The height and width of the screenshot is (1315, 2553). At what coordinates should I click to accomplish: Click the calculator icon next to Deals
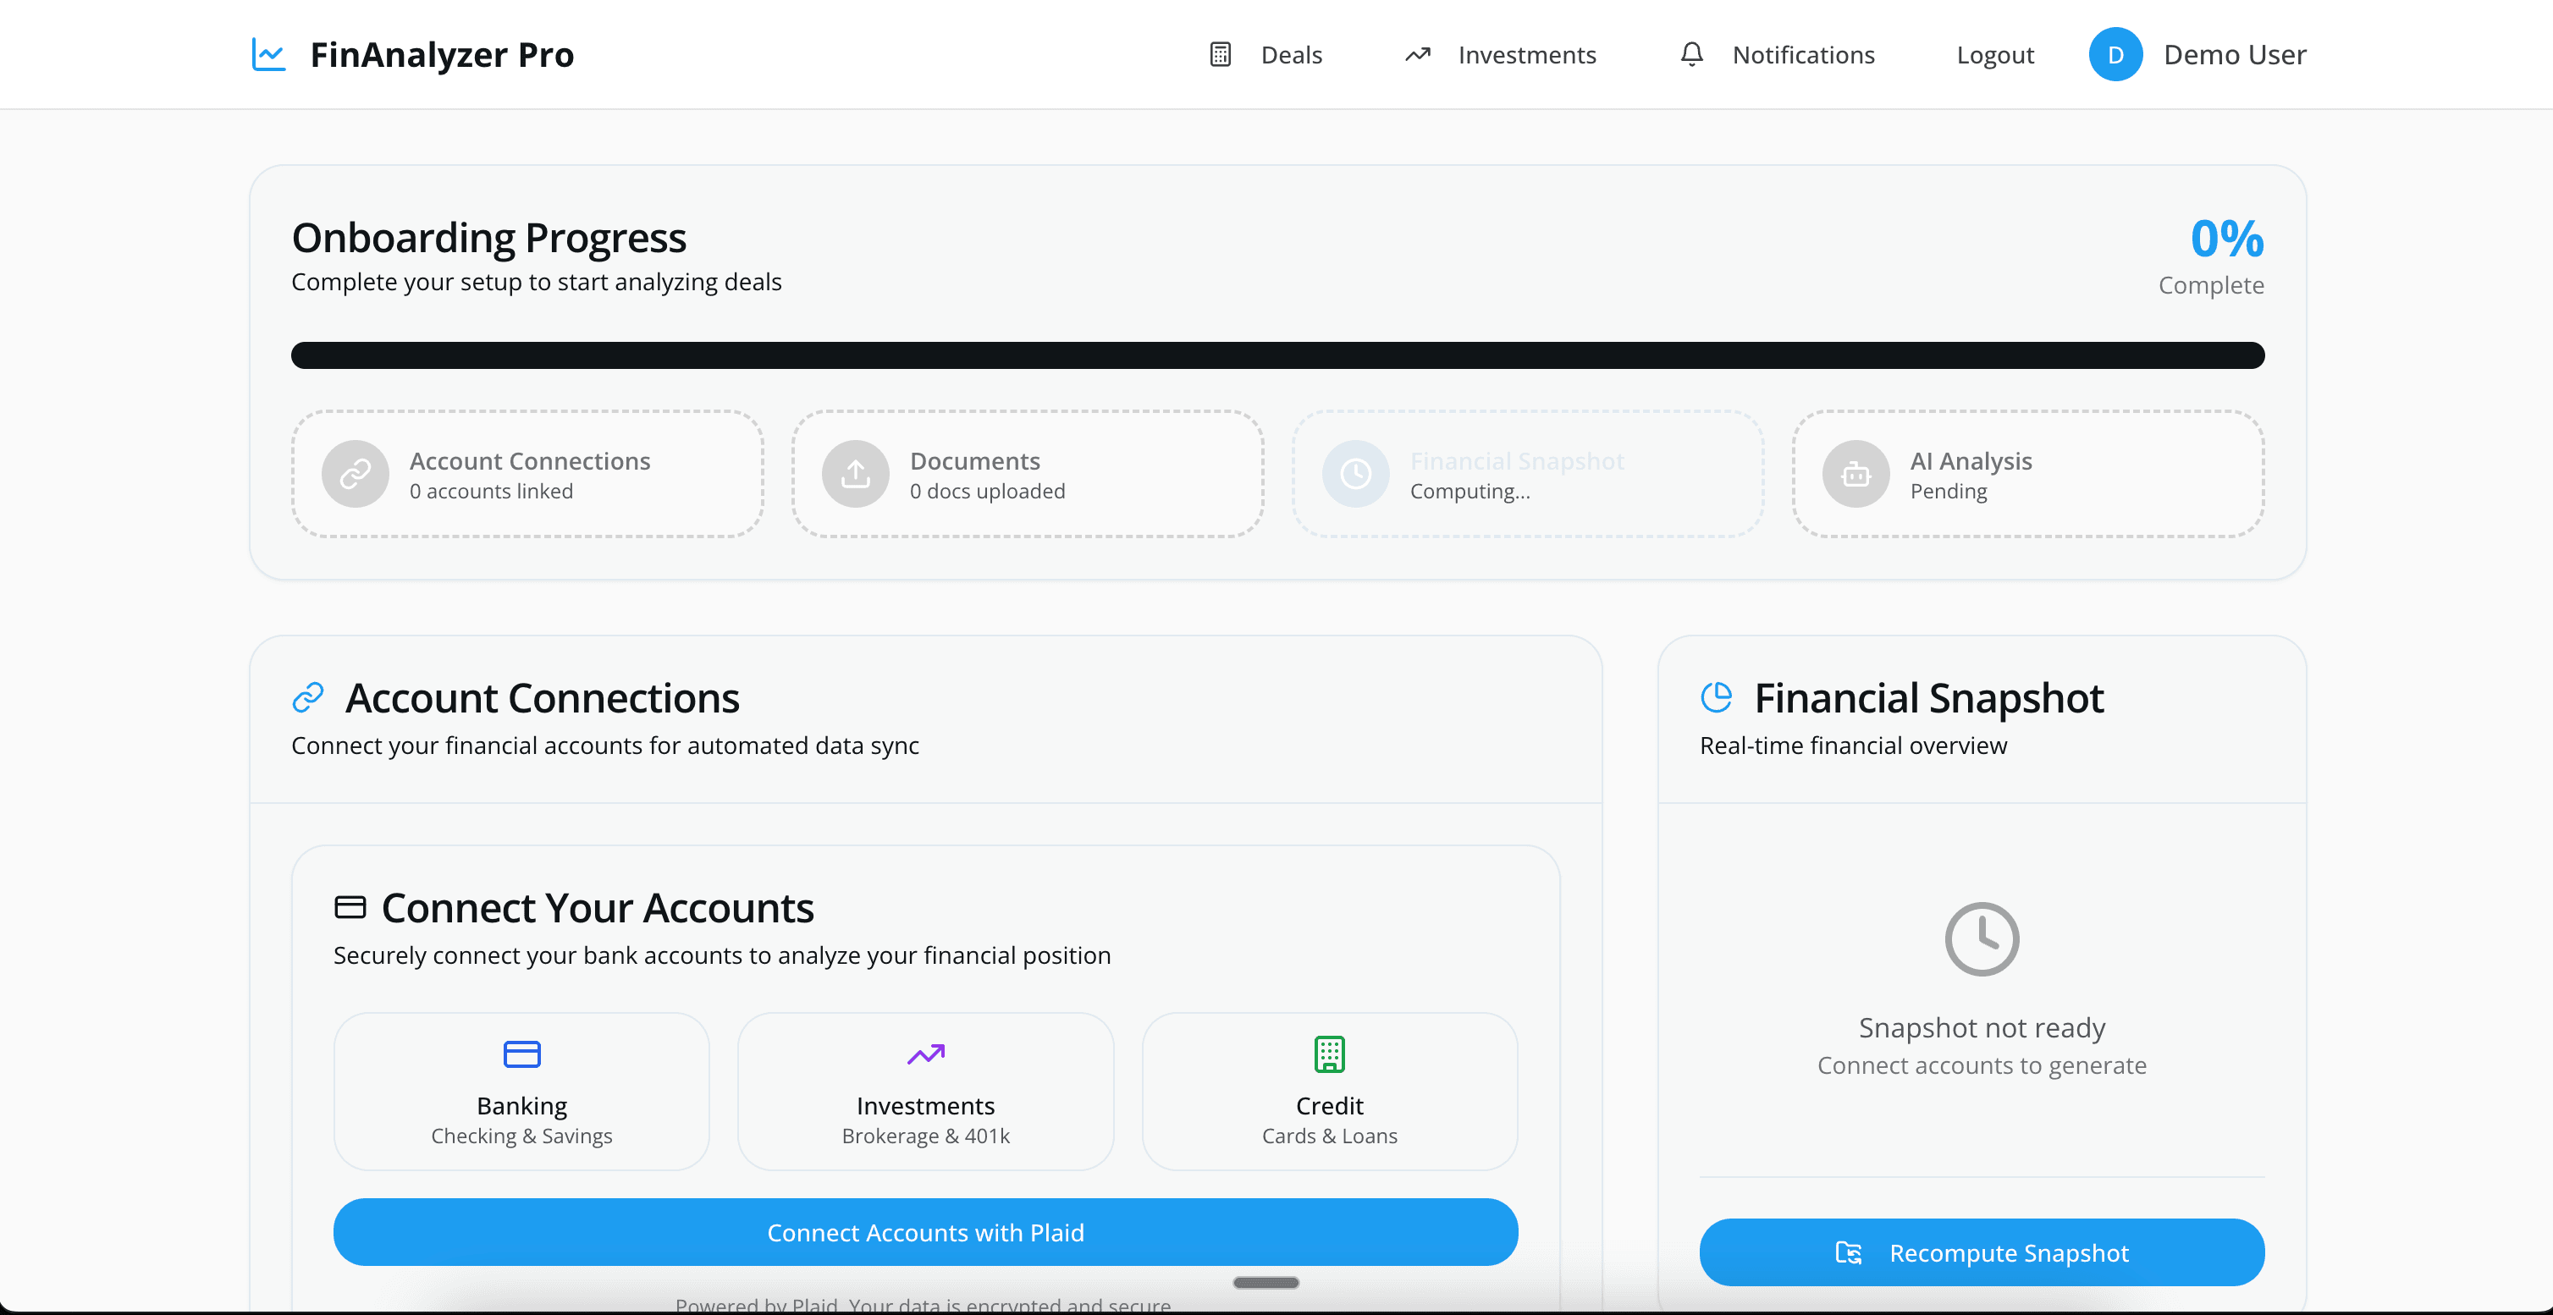[1219, 54]
